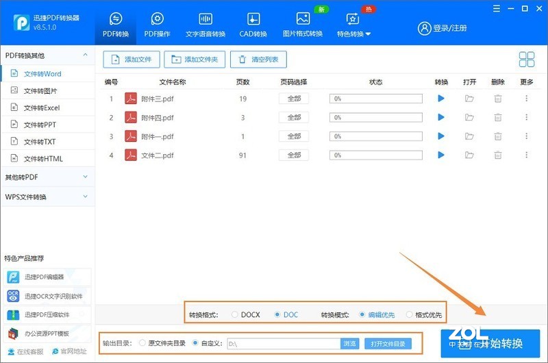Click the 添加文件 button
548x363 pixels.
pos(132,60)
